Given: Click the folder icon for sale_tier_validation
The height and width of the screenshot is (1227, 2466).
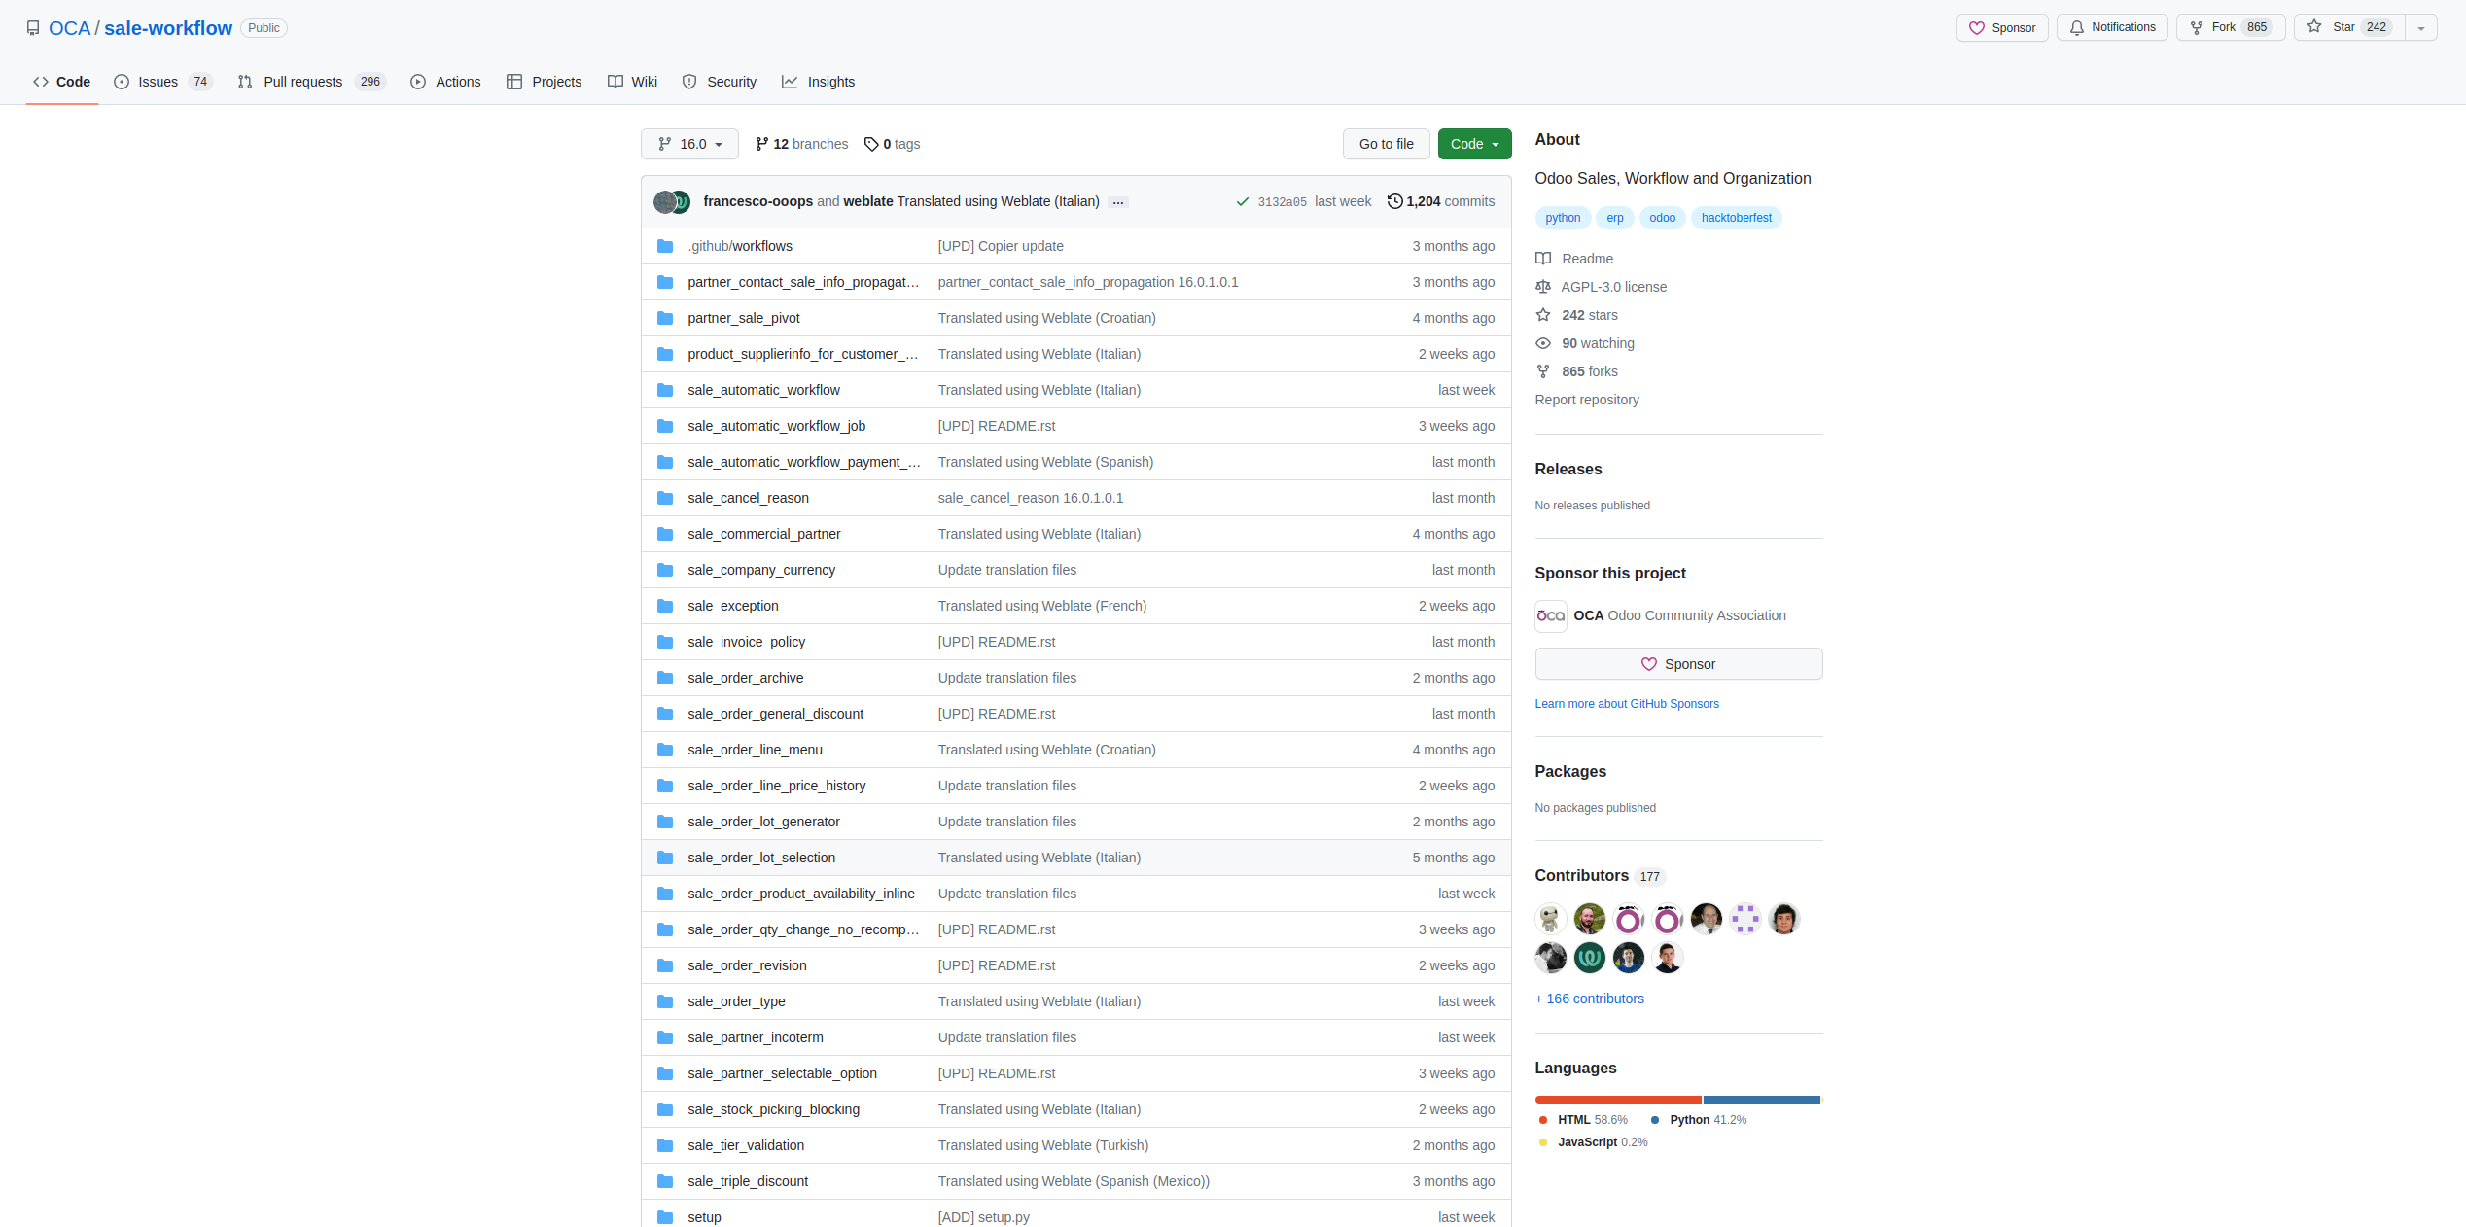Looking at the screenshot, I should [x=665, y=1145].
